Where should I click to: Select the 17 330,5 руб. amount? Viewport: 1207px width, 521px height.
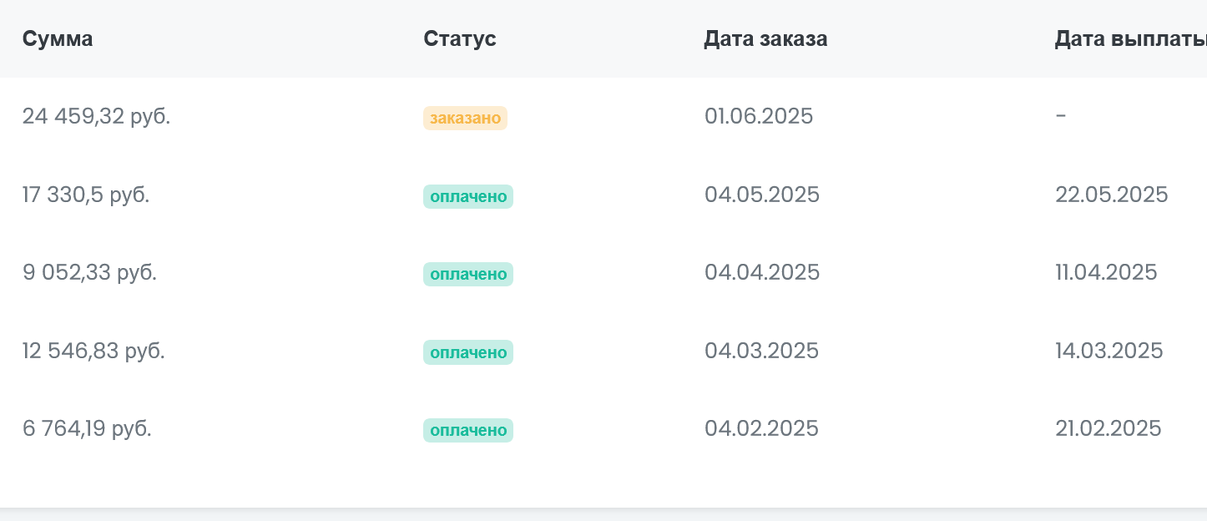(86, 195)
